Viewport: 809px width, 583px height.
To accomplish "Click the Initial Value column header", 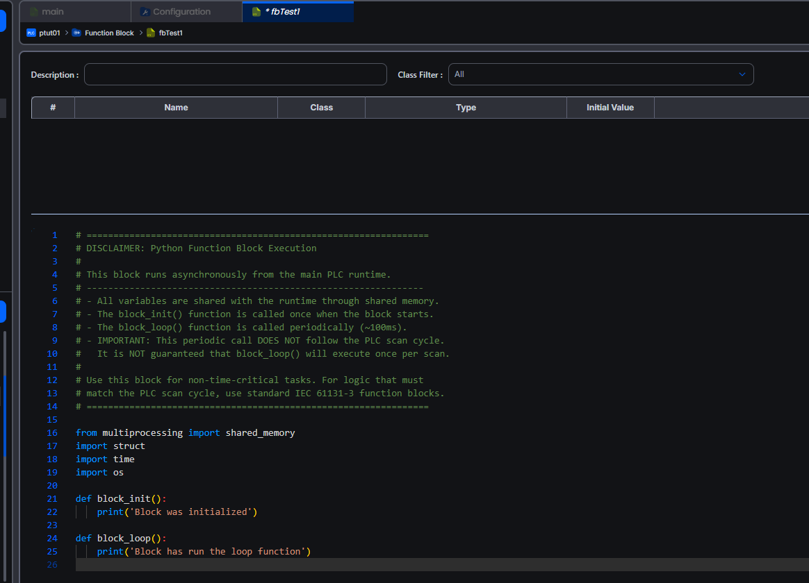I will click(x=610, y=108).
